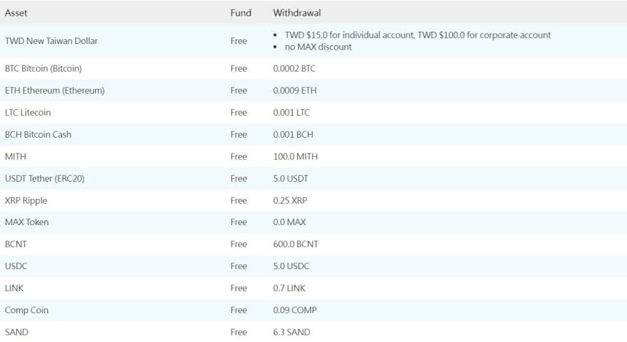Click the '0.0002 BTC' withdrawal value

[294, 69]
